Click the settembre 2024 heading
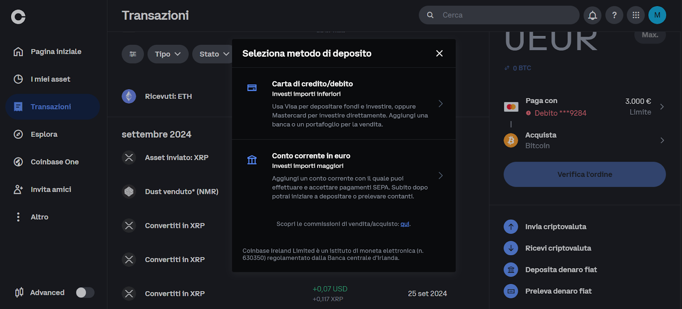Viewport: 682px width, 309px height. click(x=156, y=134)
